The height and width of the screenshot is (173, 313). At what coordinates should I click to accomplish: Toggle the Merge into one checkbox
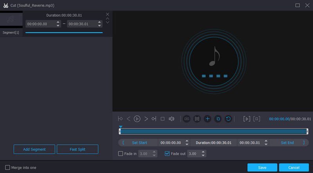click(8, 168)
